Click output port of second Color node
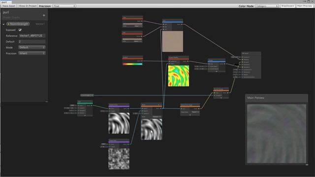This screenshot has height=177, width=315. pyautogui.click(x=141, y=36)
